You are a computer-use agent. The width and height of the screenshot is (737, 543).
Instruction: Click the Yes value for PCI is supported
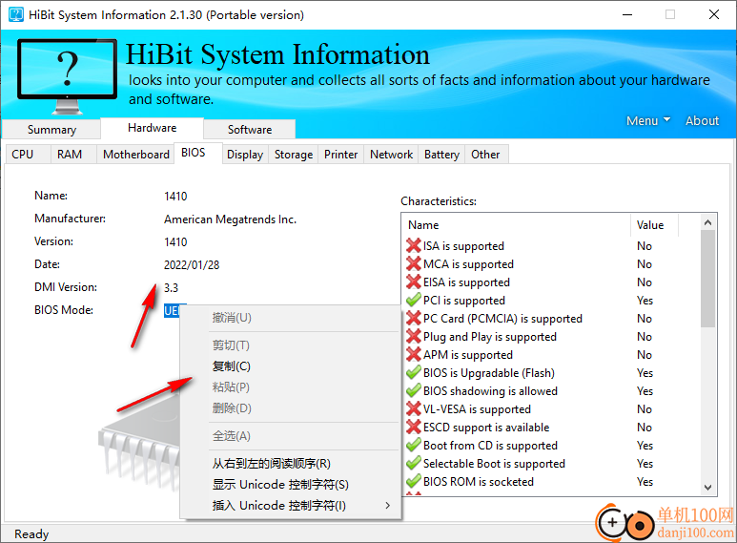pyautogui.click(x=645, y=301)
